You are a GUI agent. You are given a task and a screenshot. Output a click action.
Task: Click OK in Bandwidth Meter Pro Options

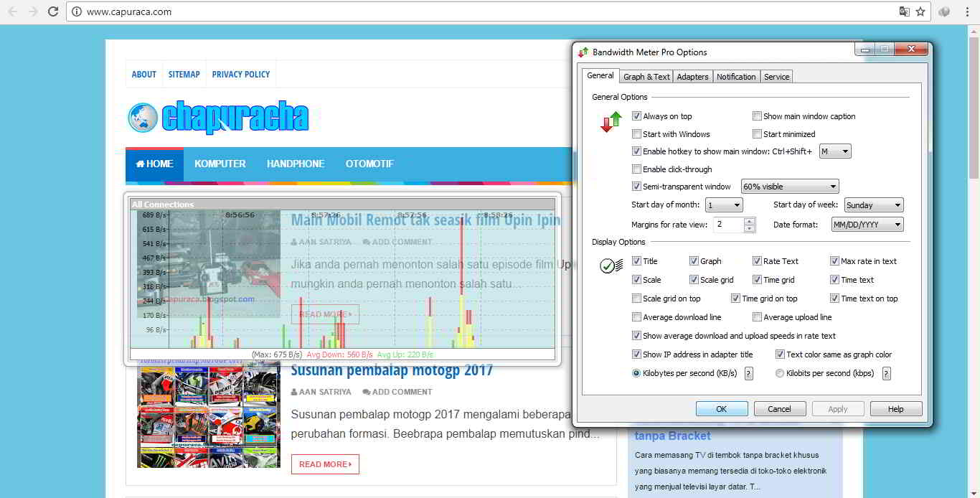[x=722, y=409]
